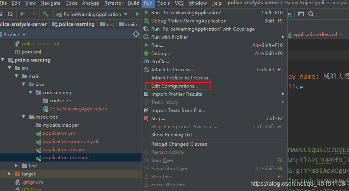349x191 pixels.
Task: Select controller package in tree
Action: click(x=60, y=101)
